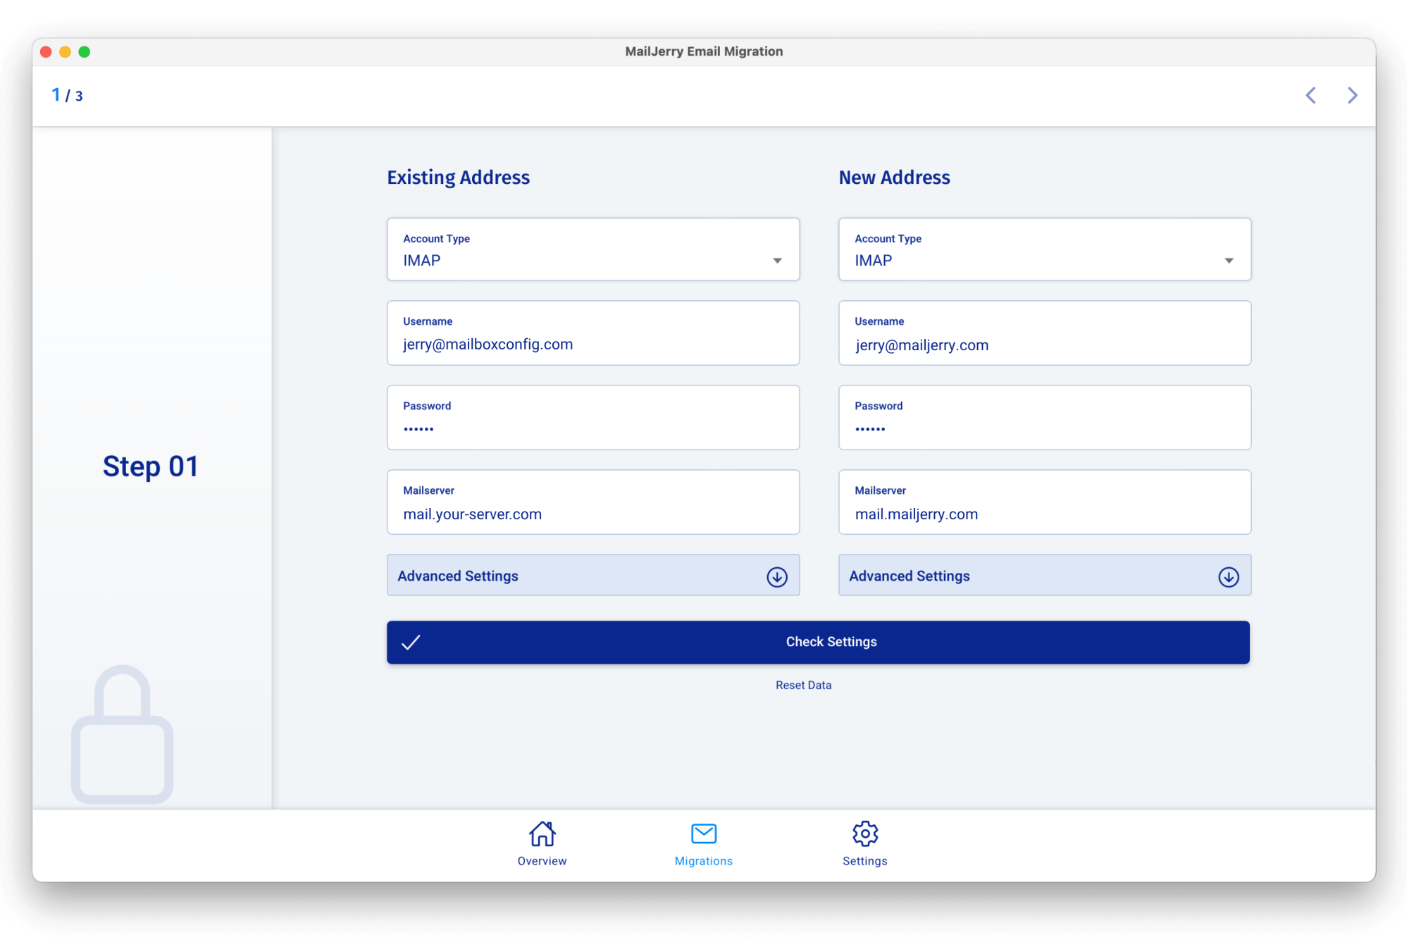Edit New Address Mailserver field
Image resolution: width=1409 pixels, height=947 pixels.
1044,502
